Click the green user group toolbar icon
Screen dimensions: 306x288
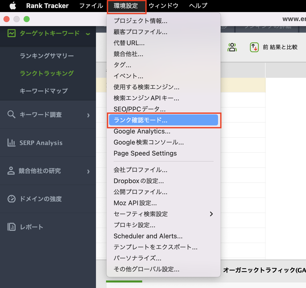[232, 47]
